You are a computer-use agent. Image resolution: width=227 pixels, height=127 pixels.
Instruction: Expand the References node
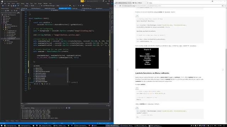click(4, 24)
